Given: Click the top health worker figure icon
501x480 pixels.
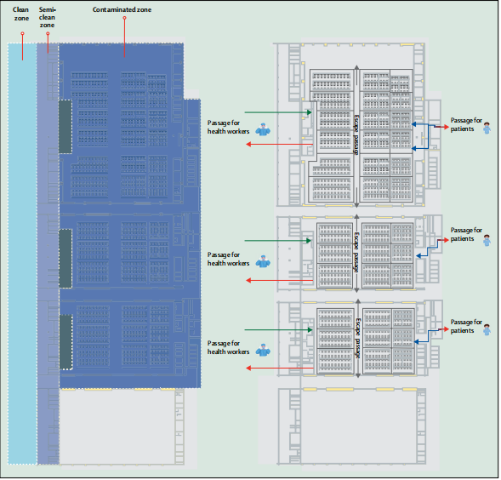Looking at the screenshot, I should (x=264, y=129).
